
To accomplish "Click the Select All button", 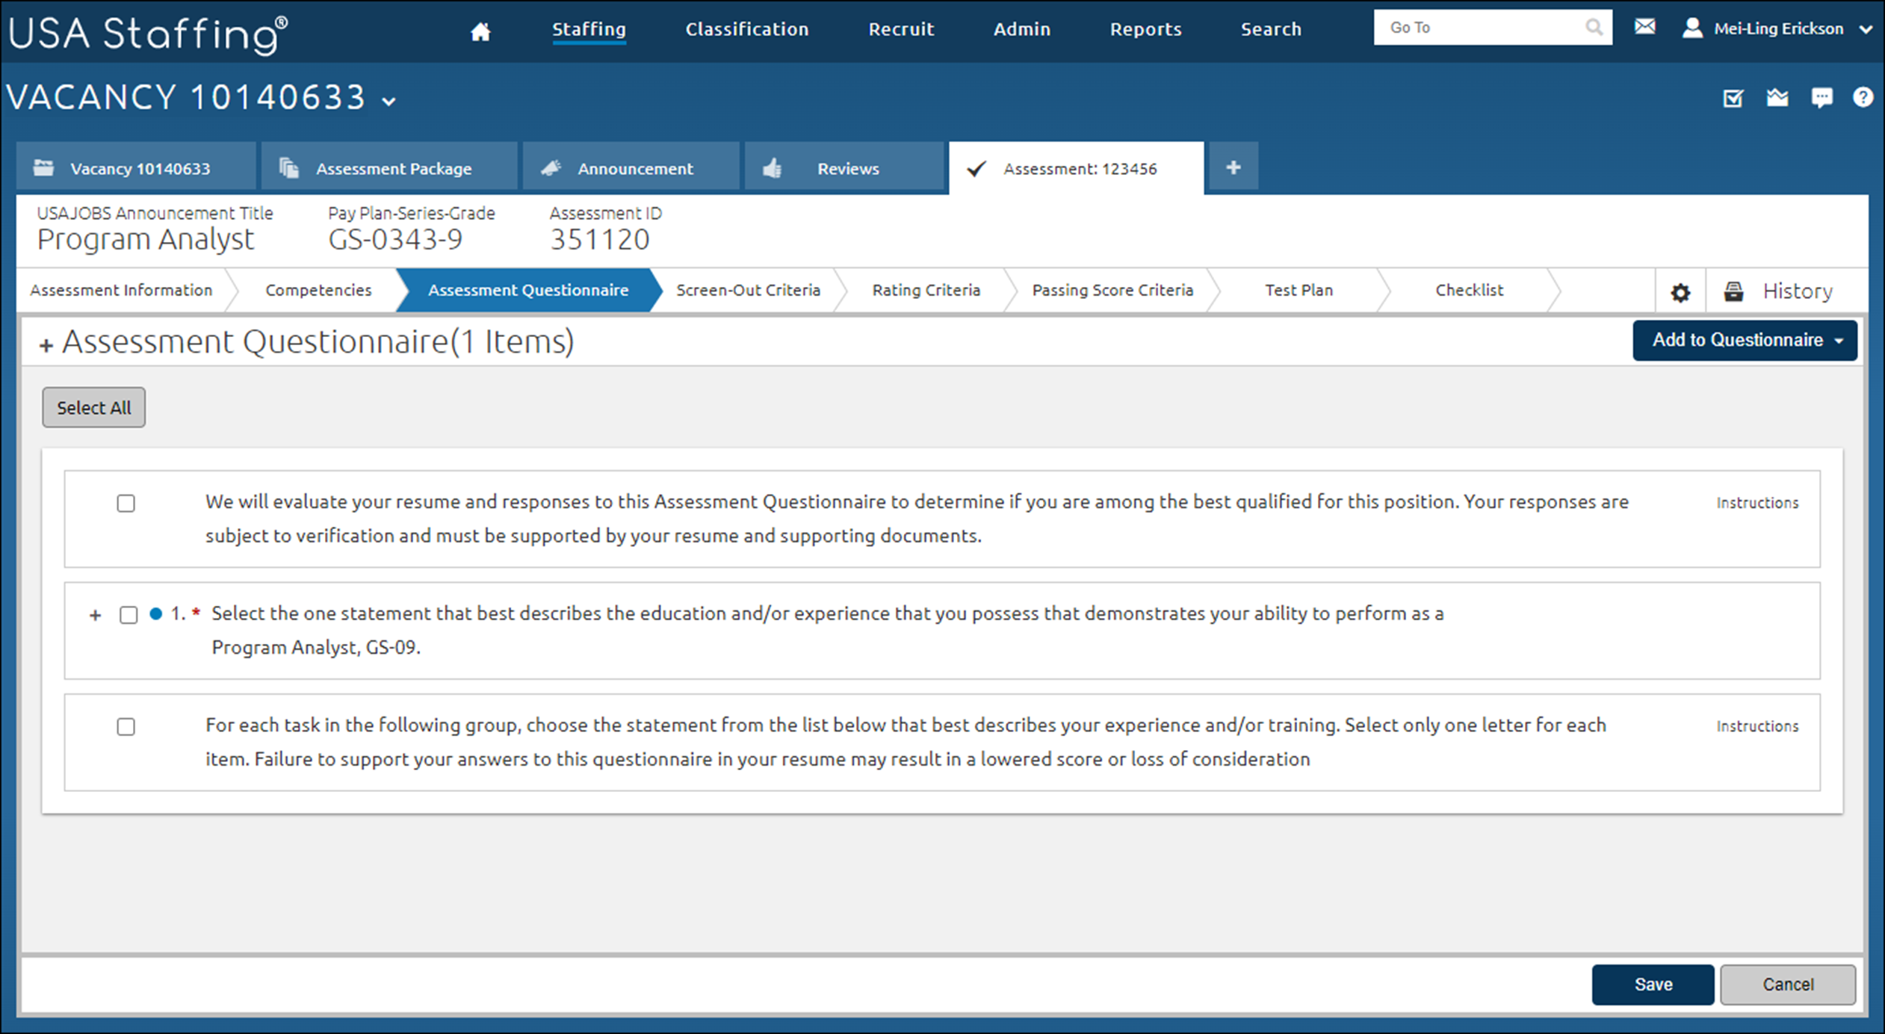I will point(93,407).
